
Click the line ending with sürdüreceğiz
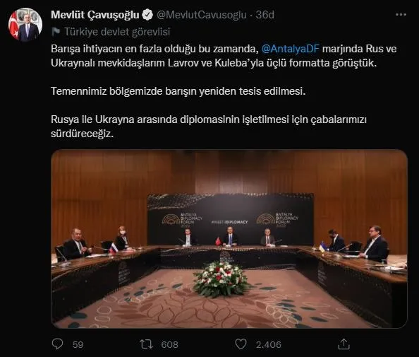point(82,134)
